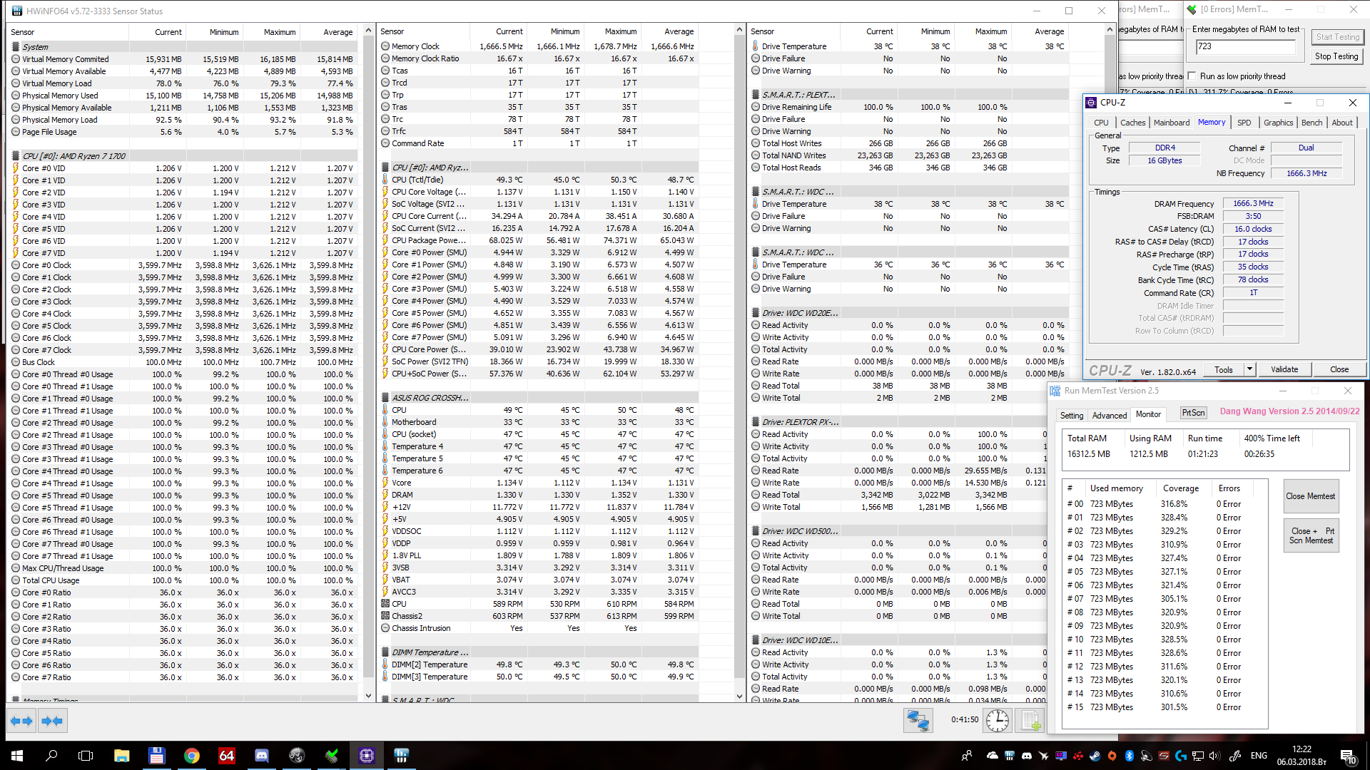This screenshot has width=1370, height=770.
Task: Click the collapse columns arrows icon
Action: [52, 721]
